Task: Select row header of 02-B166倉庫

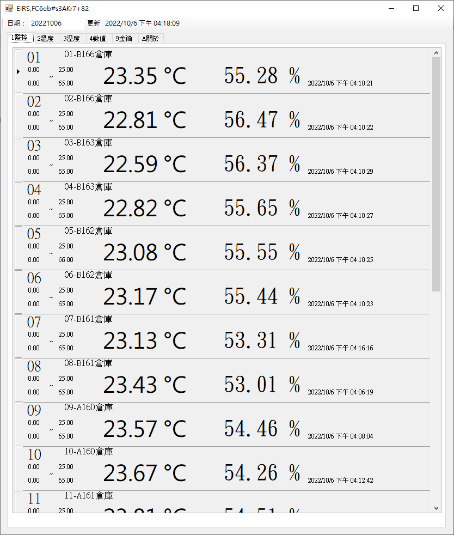Action: pos(18,115)
